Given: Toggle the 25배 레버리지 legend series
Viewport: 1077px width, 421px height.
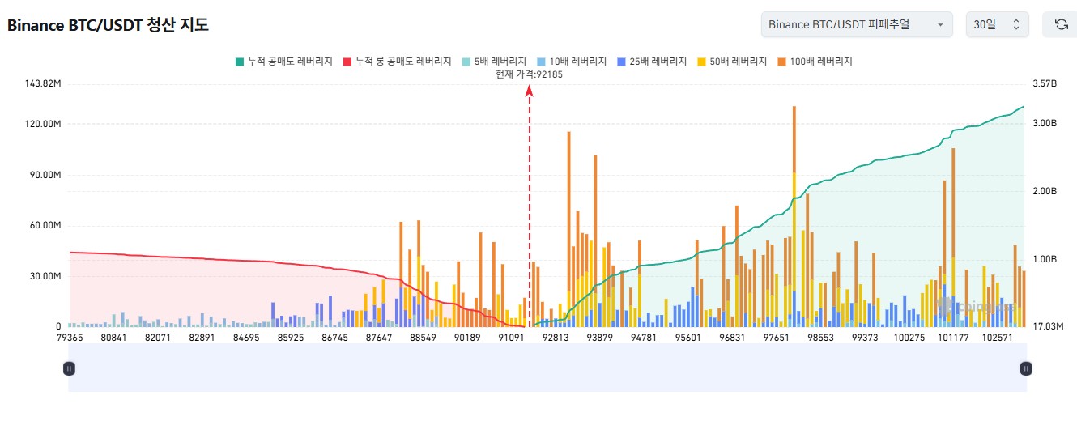Looking at the screenshot, I should click(x=652, y=61).
